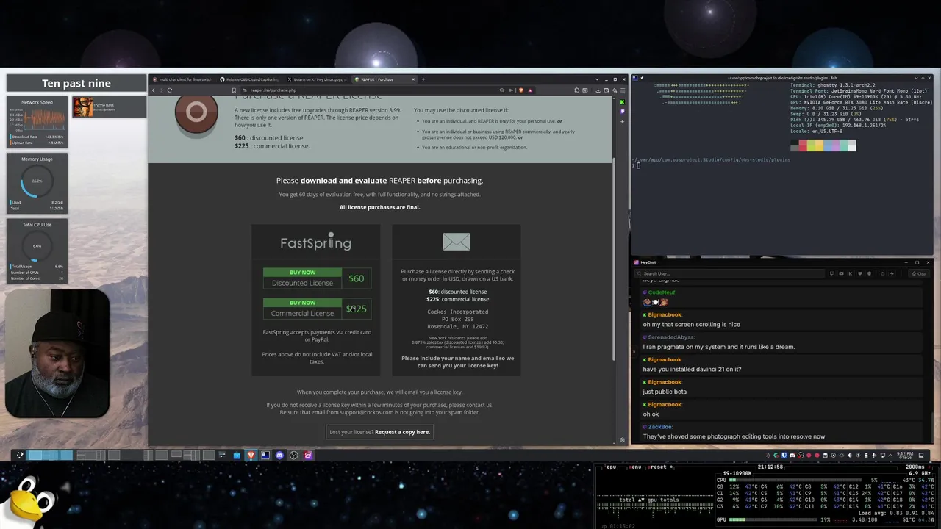Toggle the Kick platform filter in HeyChat

851,273
